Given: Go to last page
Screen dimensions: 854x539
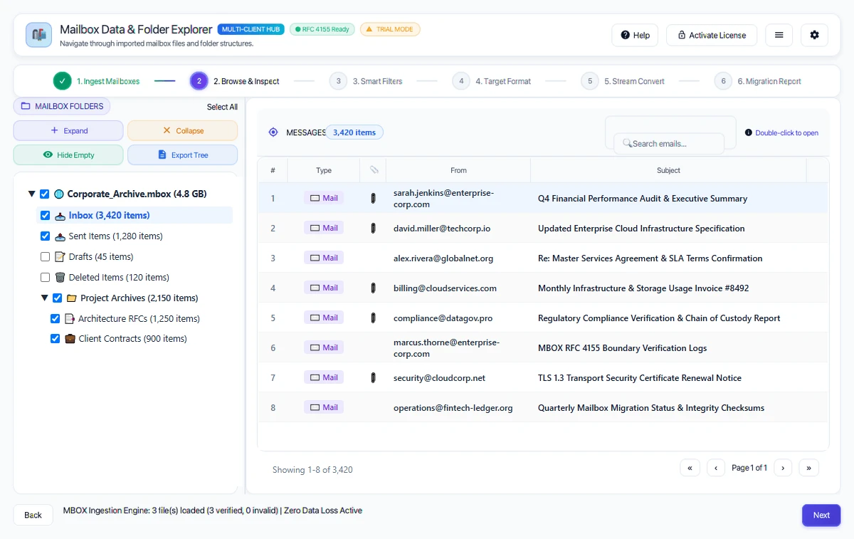Looking at the screenshot, I should [808, 468].
